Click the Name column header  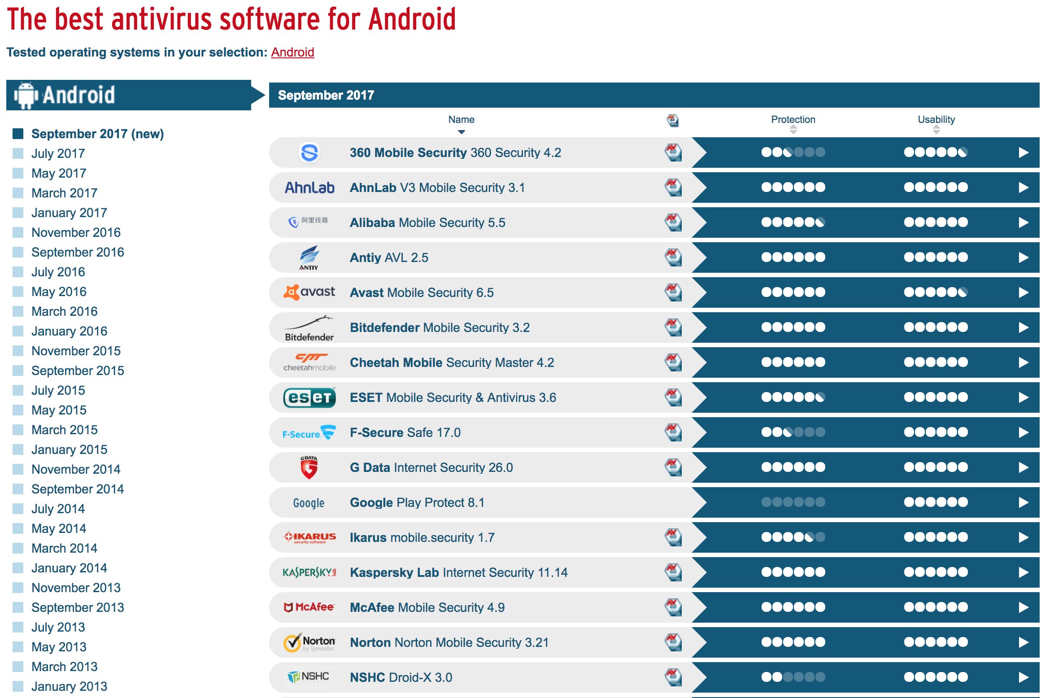[x=461, y=119]
